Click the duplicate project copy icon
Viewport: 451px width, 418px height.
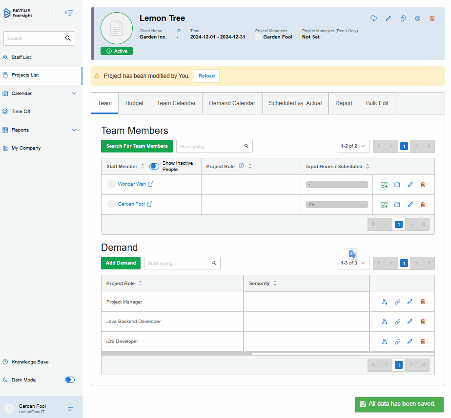[403, 19]
